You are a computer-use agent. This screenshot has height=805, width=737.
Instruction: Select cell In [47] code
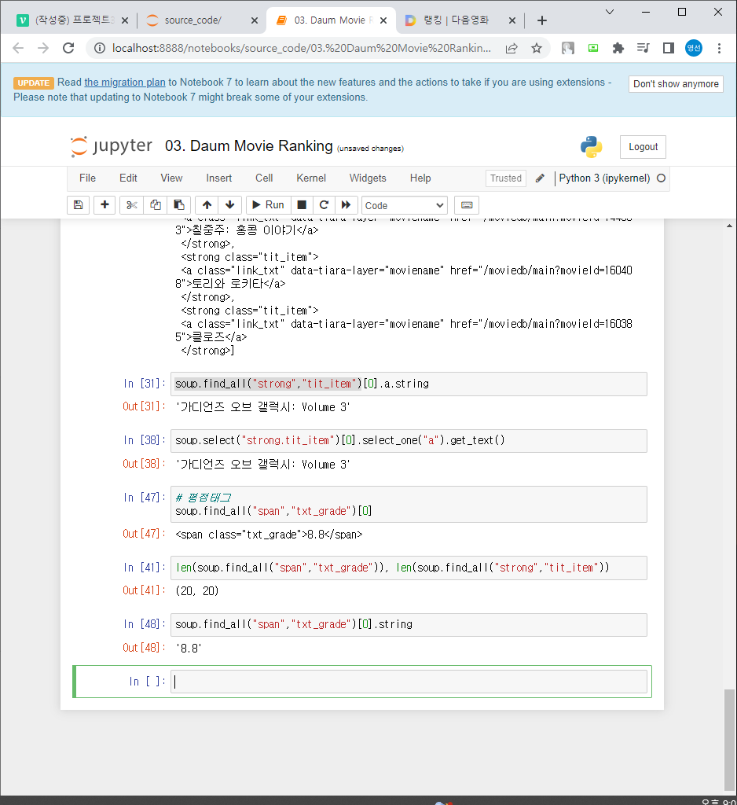click(409, 505)
